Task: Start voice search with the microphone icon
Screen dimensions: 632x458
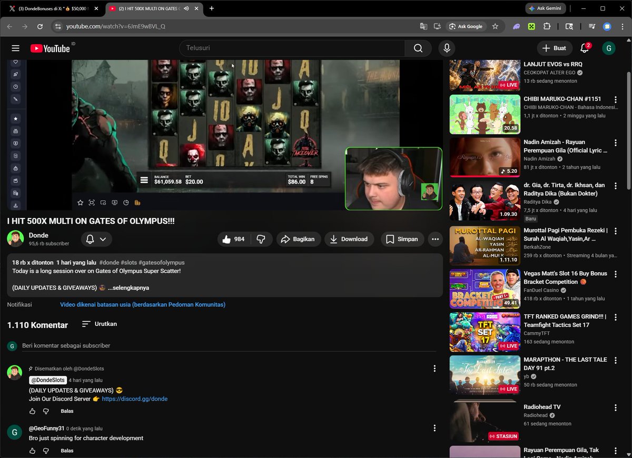Action: point(447,48)
